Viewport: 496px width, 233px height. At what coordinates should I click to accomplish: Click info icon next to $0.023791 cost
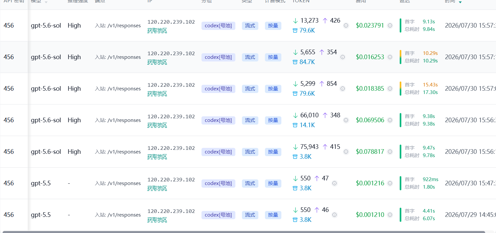(390, 26)
